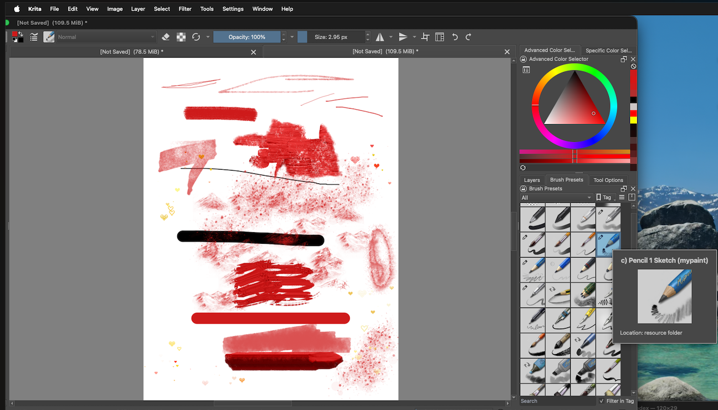Undo the last action via toolbar arrow
Screen dimensions: 718x410
tap(455, 37)
